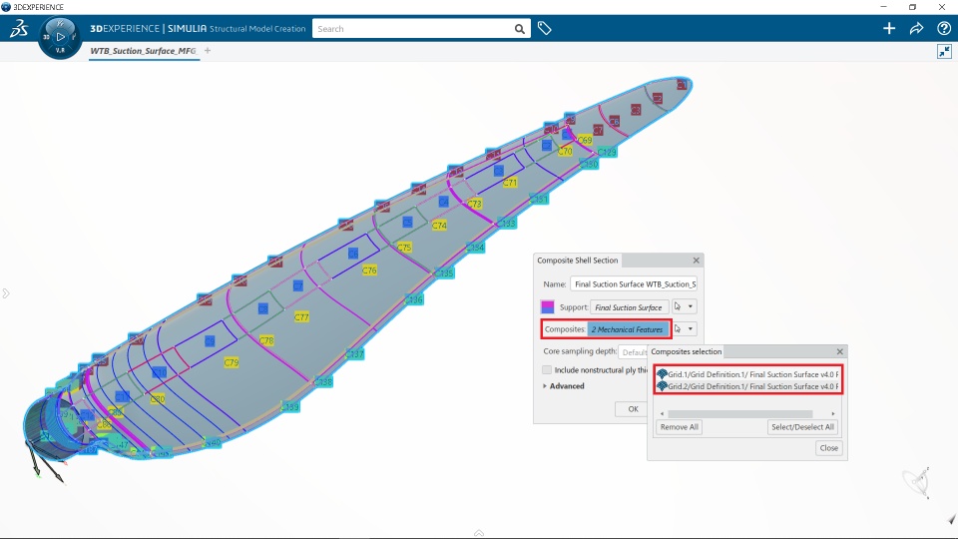This screenshot has width=958, height=539.
Task: Click the Core sampling depth field
Action: click(633, 352)
